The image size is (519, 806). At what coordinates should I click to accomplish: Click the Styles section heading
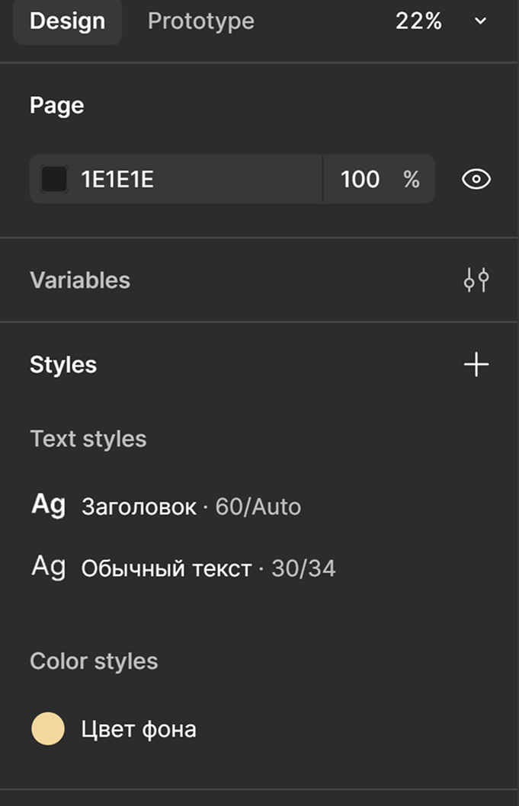[x=63, y=365]
